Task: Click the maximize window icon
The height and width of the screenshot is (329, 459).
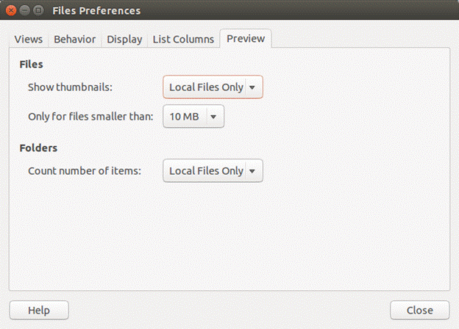Action: tap(38, 10)
